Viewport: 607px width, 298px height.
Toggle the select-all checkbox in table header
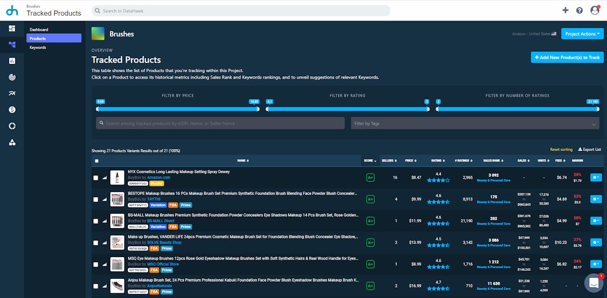(97, 161)
